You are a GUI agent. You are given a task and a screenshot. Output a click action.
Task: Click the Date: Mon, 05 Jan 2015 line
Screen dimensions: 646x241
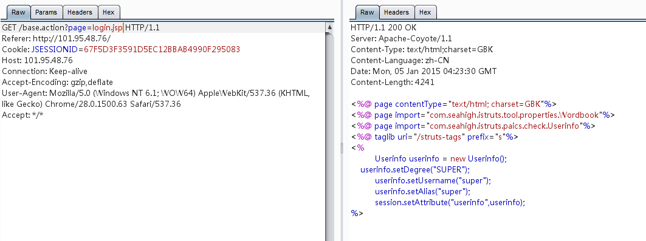click(424, 71)
